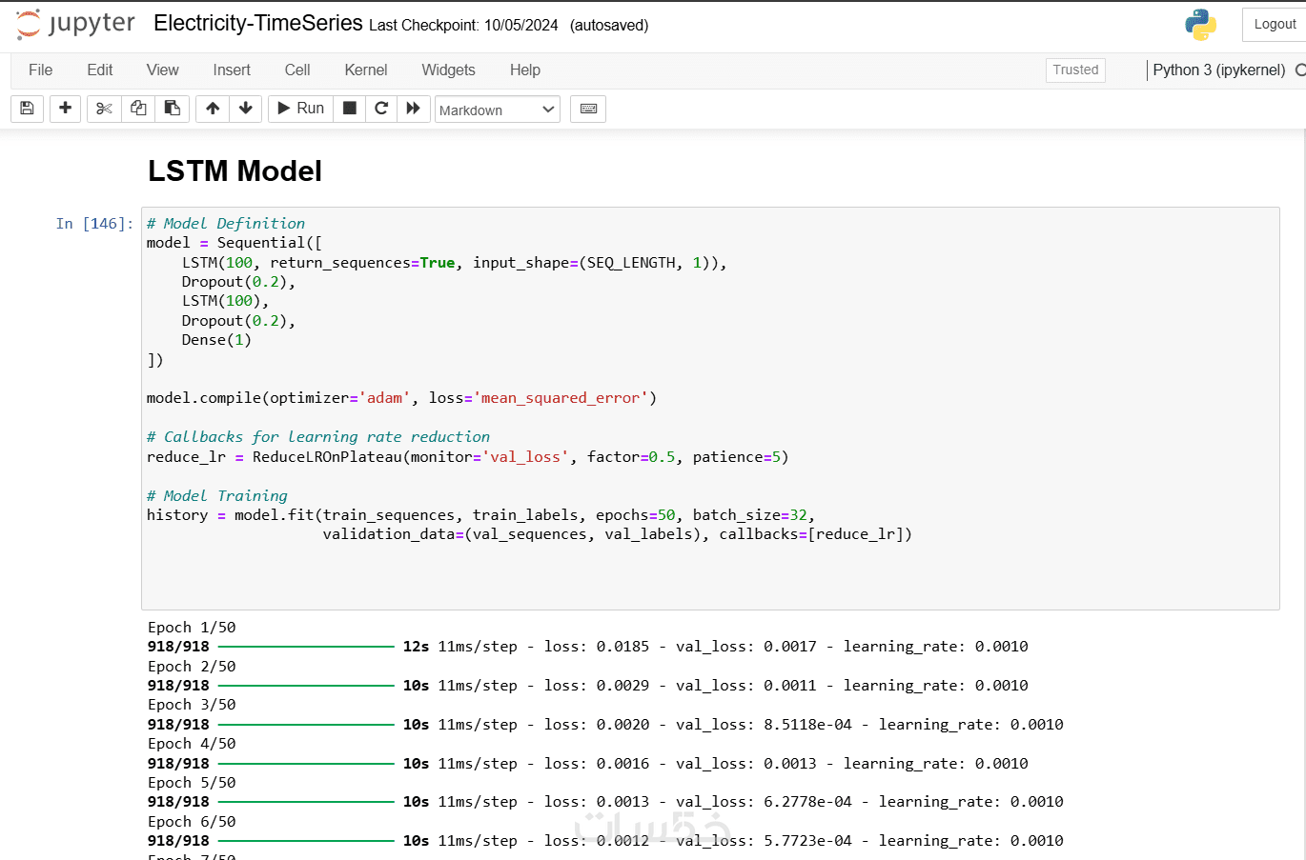Restart kernel and rerun all cells

[413, 109]
